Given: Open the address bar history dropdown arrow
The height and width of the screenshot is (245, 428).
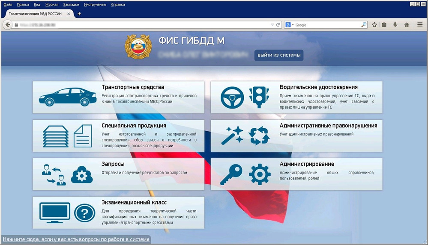Looking at the screenshot, I should tap(272, 25).
